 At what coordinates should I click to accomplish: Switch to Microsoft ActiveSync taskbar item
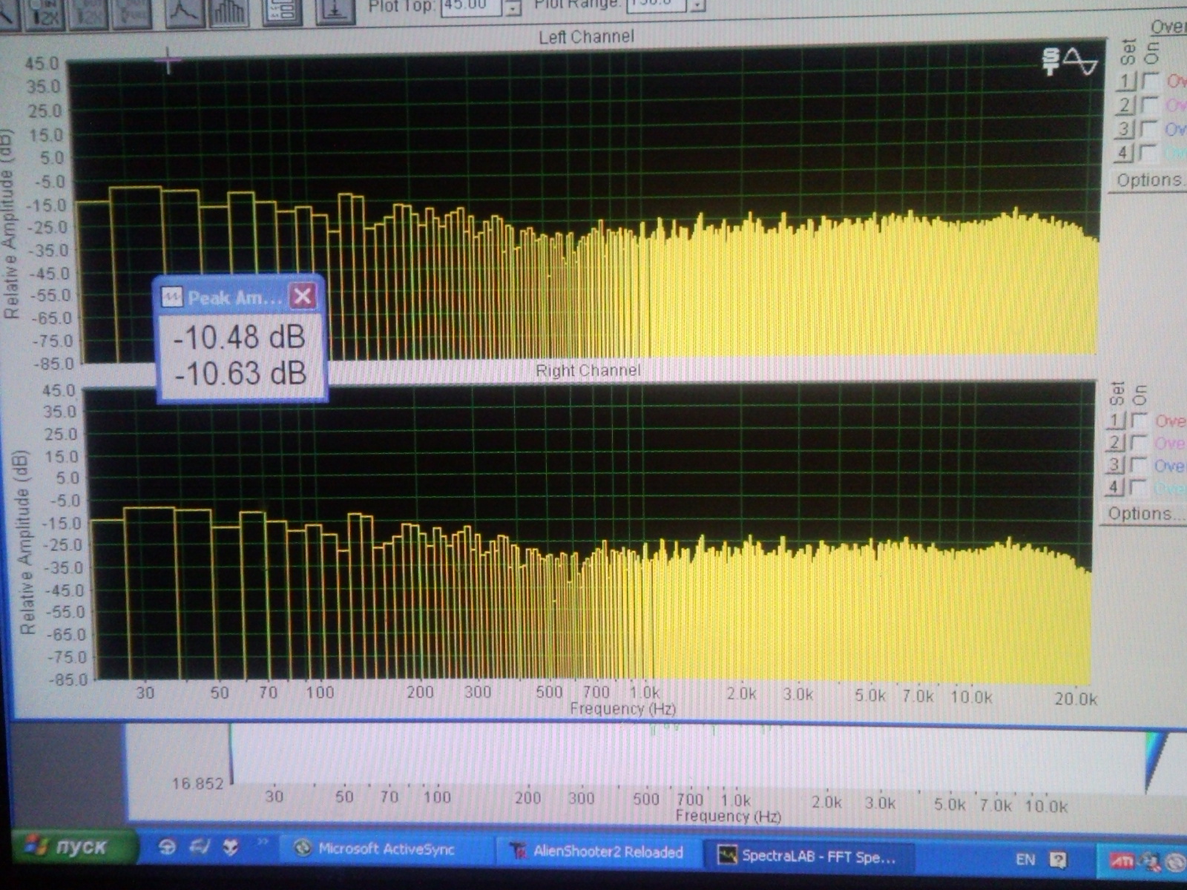(375, 849)
